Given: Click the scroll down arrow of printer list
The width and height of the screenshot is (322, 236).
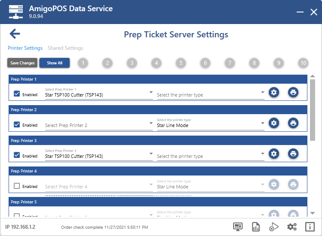Looking at the screenshot, I should (313, 213).
